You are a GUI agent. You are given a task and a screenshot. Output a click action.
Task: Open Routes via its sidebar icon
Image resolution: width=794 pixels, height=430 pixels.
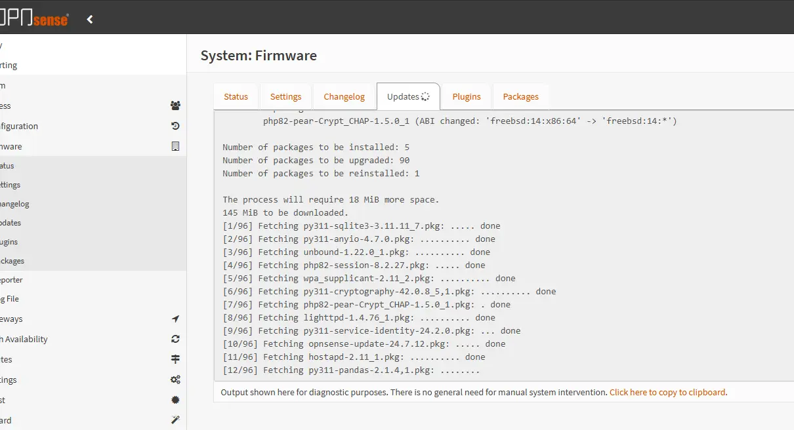point(175,359)
